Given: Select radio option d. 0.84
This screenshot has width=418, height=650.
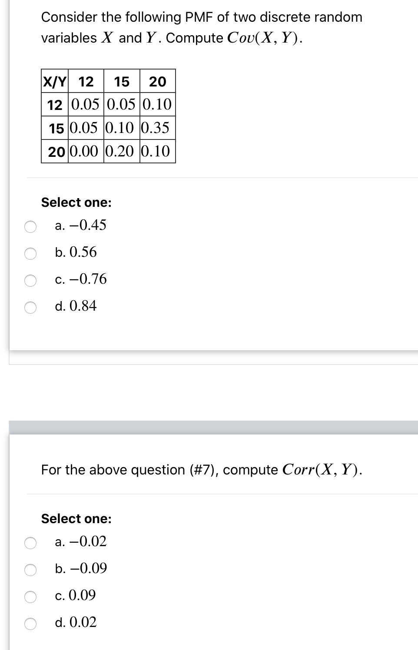Looking at the screenshot, I should coord(30,308).
